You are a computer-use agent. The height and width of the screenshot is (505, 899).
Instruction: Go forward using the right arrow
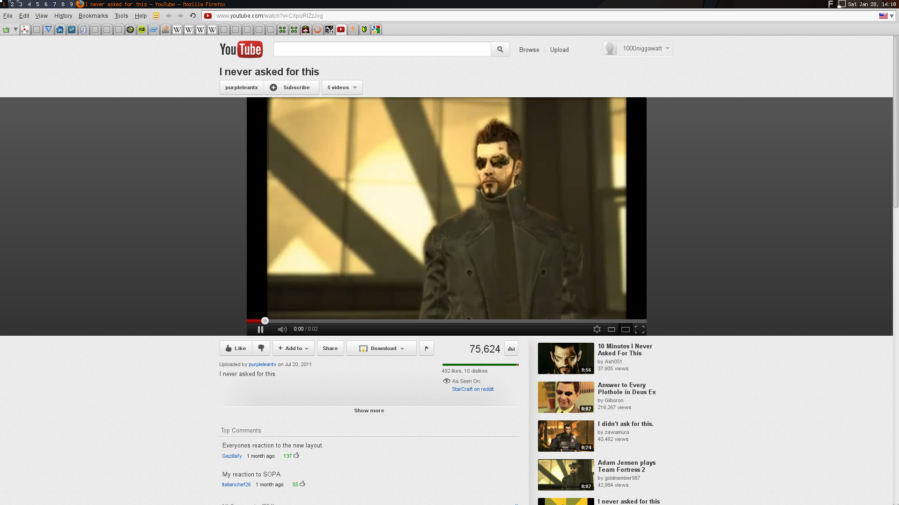[x=180, y=16]
